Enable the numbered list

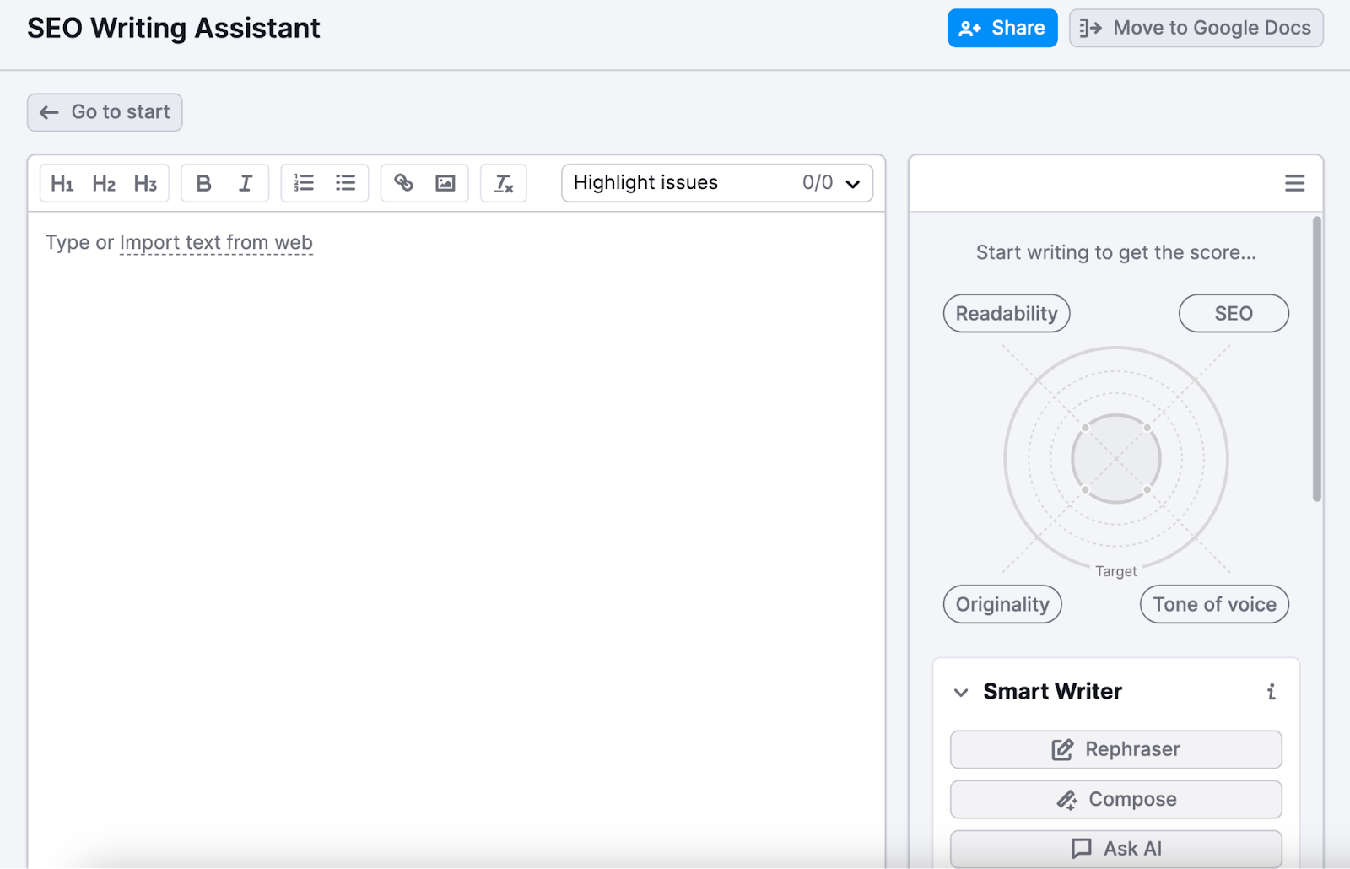pyautogui.click(x=303, y=183)
